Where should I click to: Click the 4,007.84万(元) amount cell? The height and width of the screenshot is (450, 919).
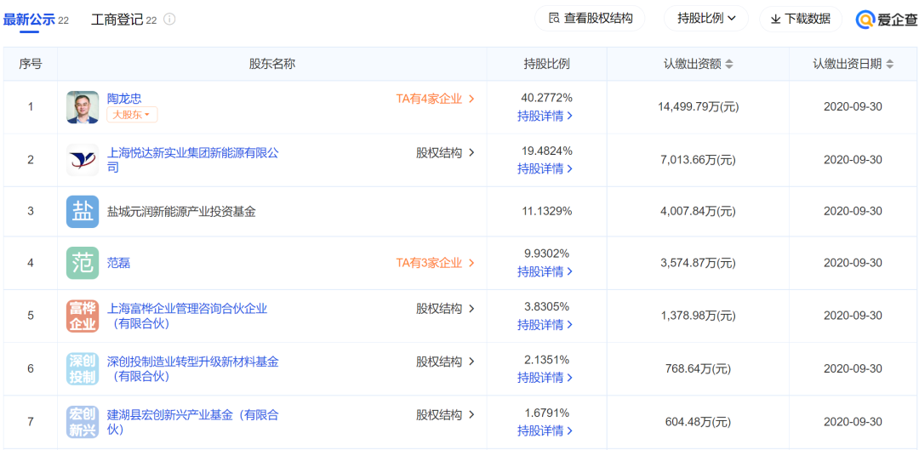pos(698,211)
